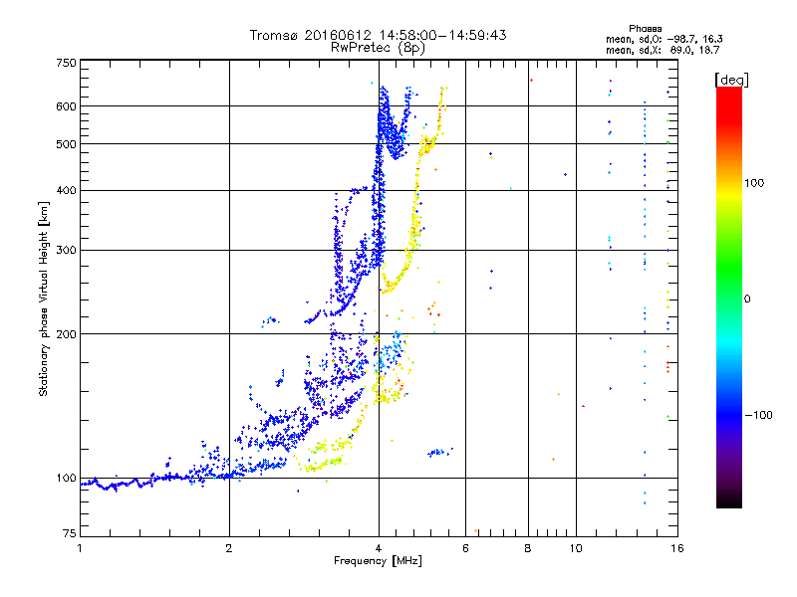Select the 'RwPretec (8p)' subtitle text
Screen dimensions: 797x597
(x=378, y=48)
